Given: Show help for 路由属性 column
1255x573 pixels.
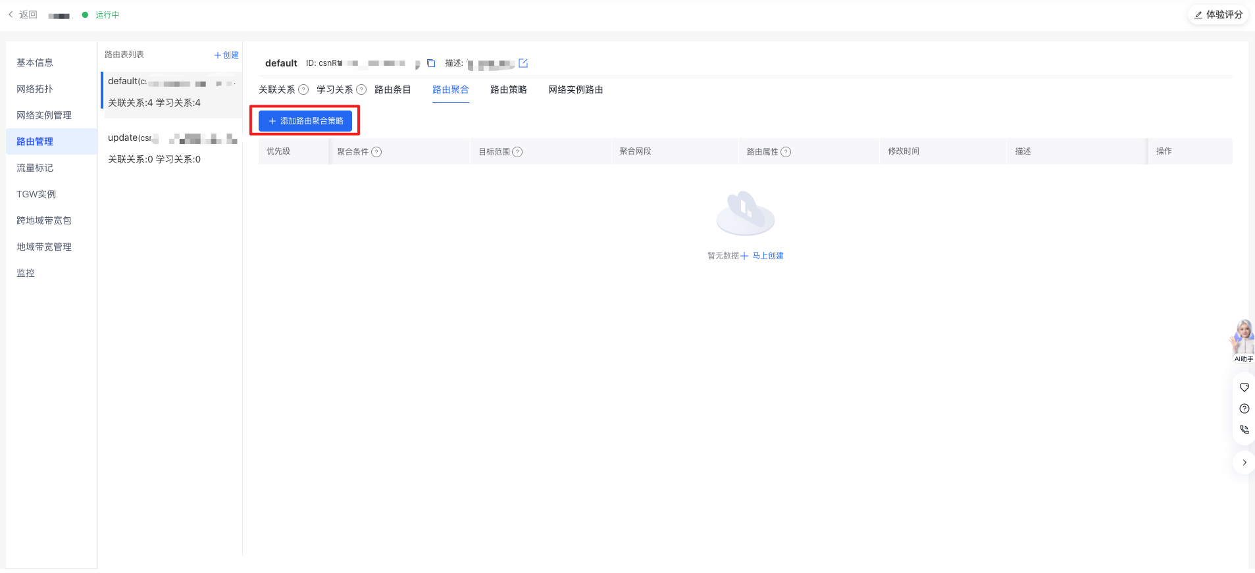Looking at the screenshot, I should pyautogui.click(x=786, y=152).
